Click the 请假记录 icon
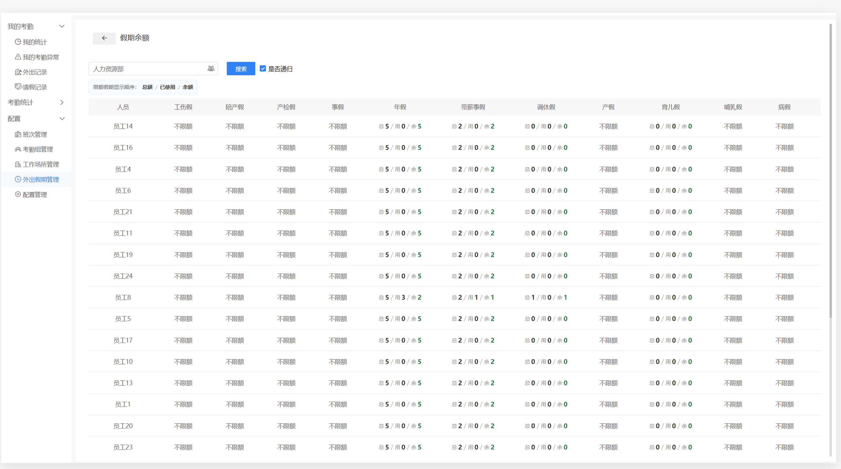The image size is (841, 469). (x=18, y=87)
